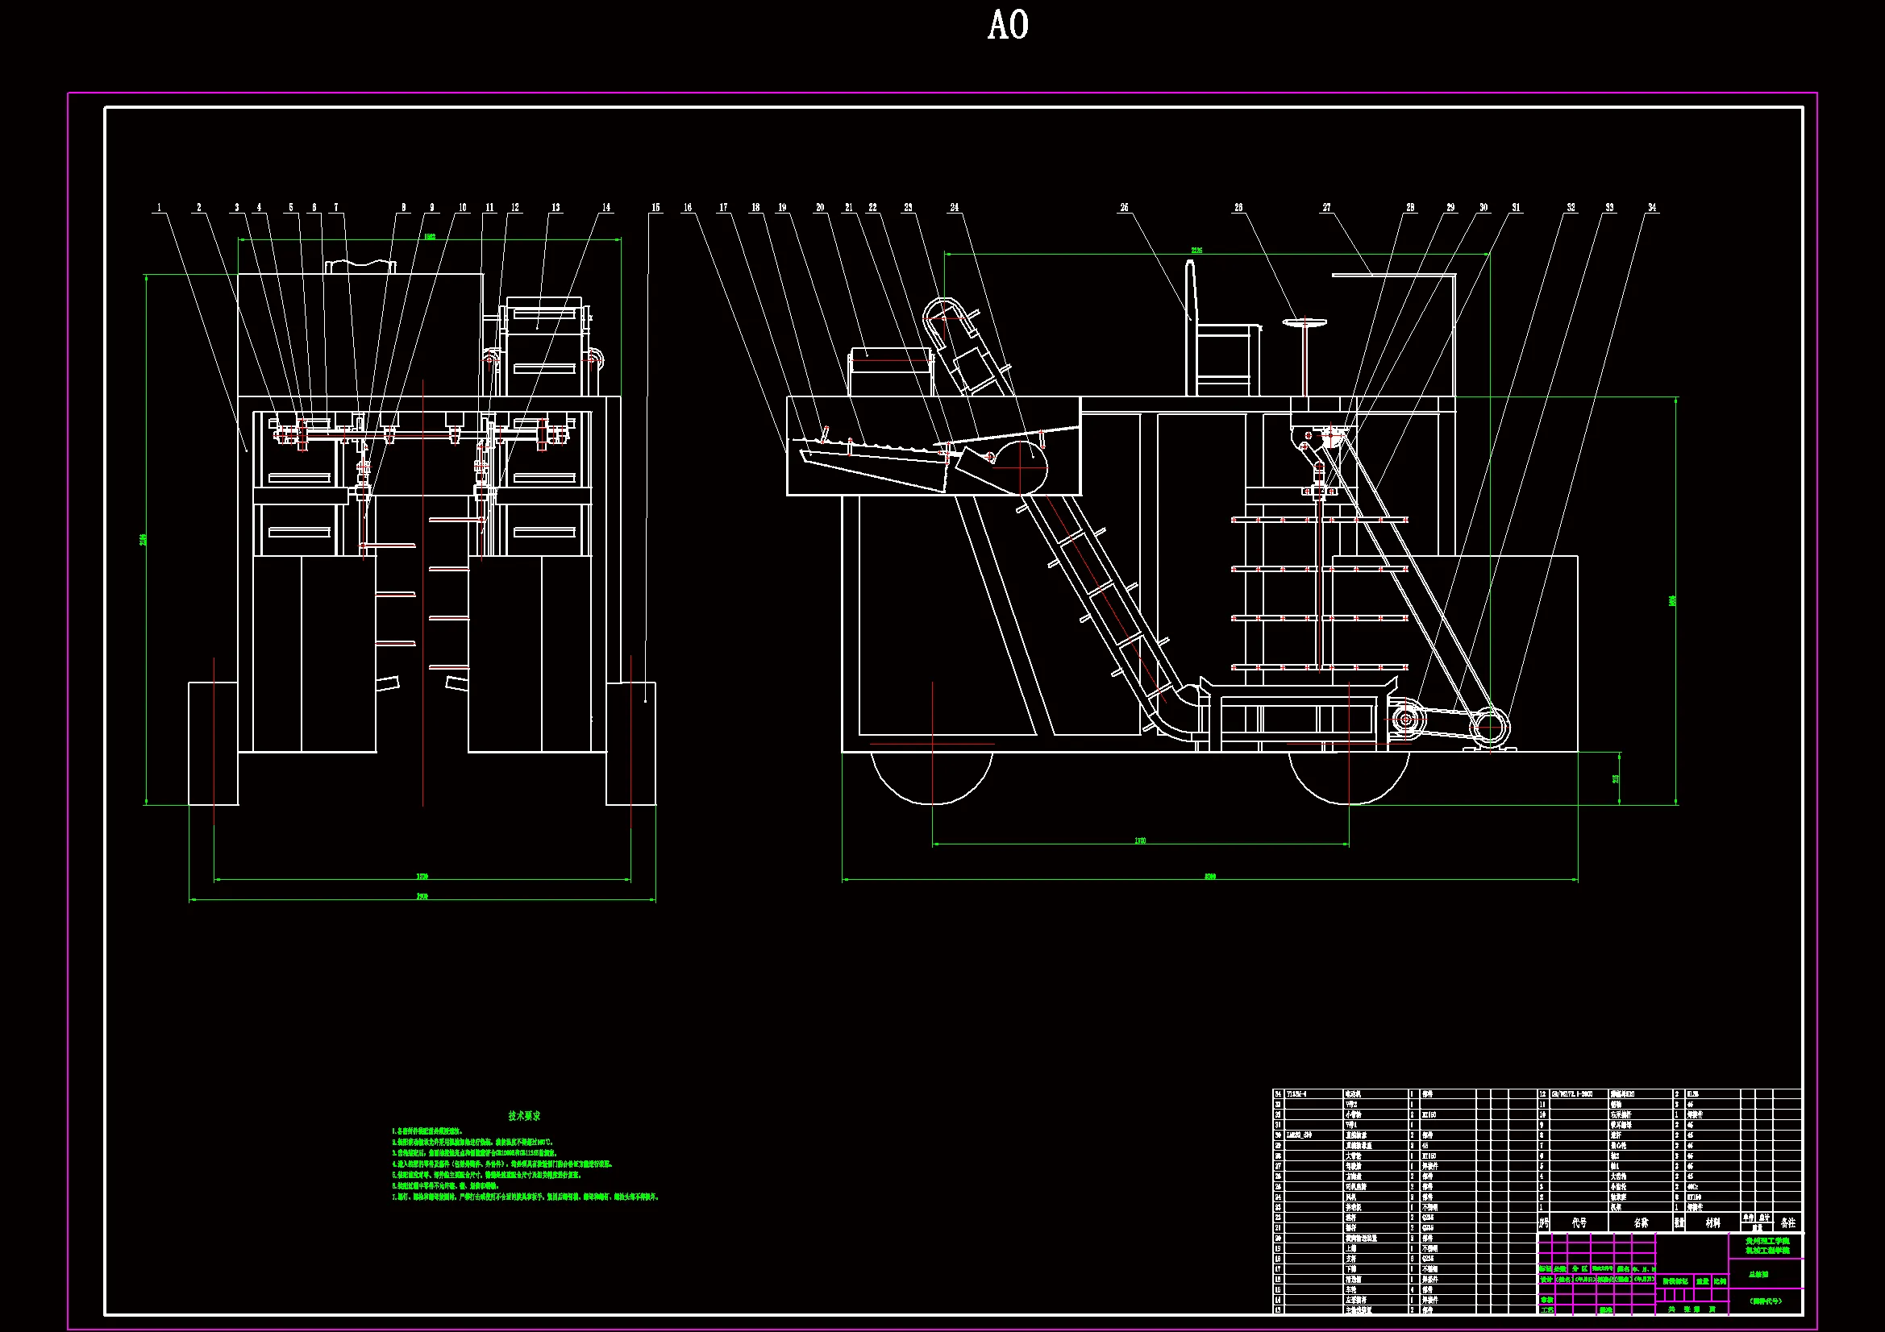Screen dimensions: 1885x1332
Task: Click the 名称 header cell in parts list
Action: coord(1641,1223)
